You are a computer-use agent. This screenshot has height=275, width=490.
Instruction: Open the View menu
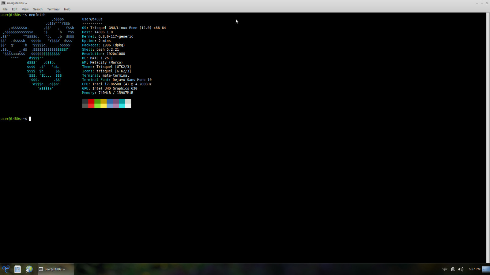(x=25, y=9)
